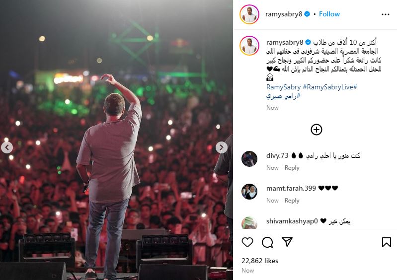
Task: Go to the next photo with right arrow
Action: coord(221,147)
